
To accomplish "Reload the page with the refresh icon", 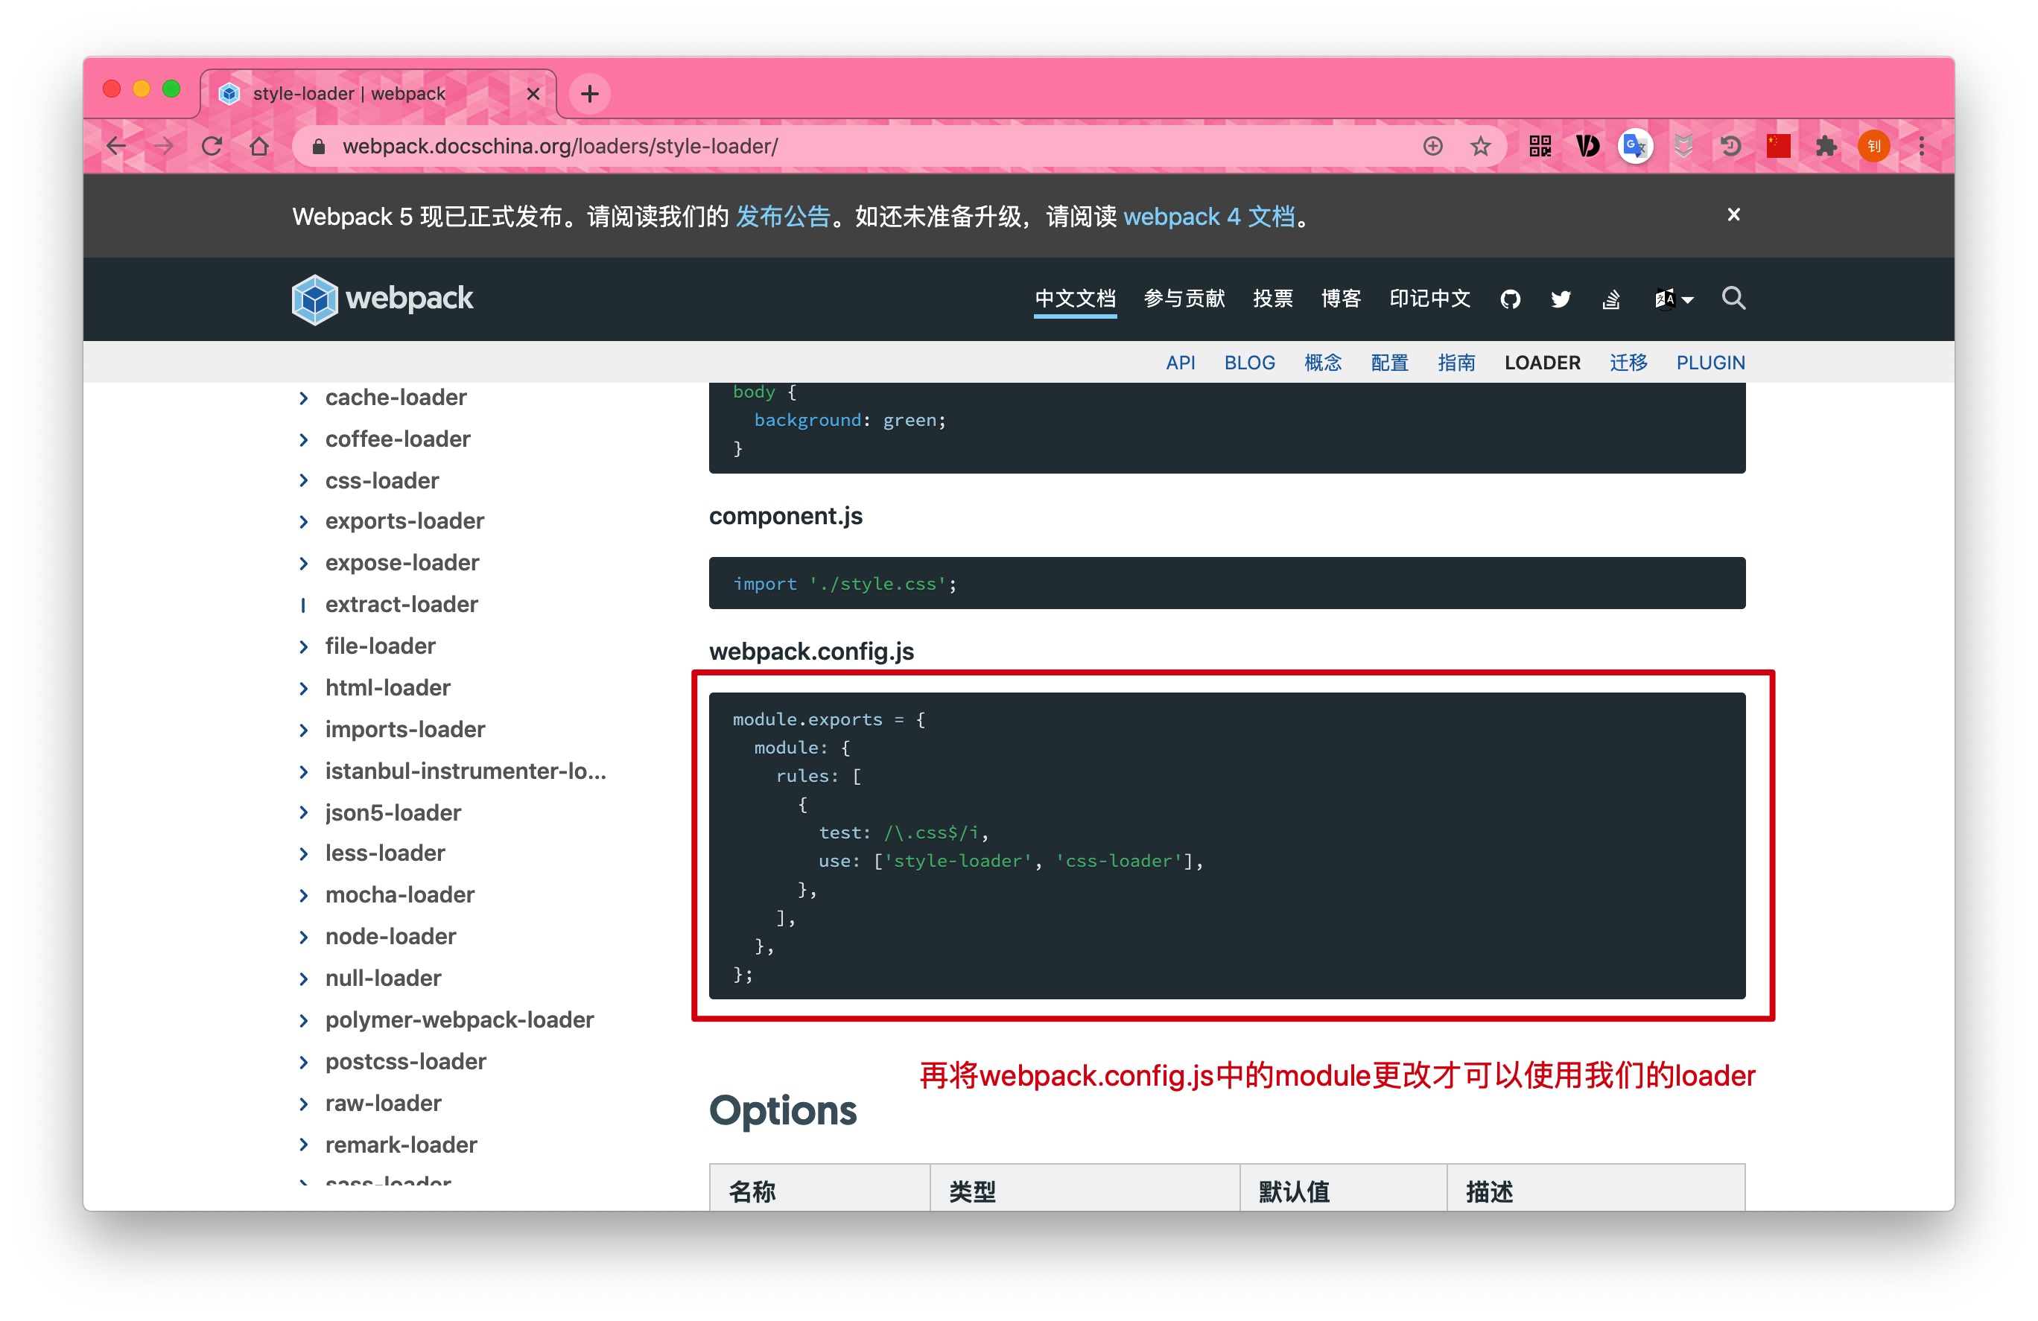I will [212, 147].
